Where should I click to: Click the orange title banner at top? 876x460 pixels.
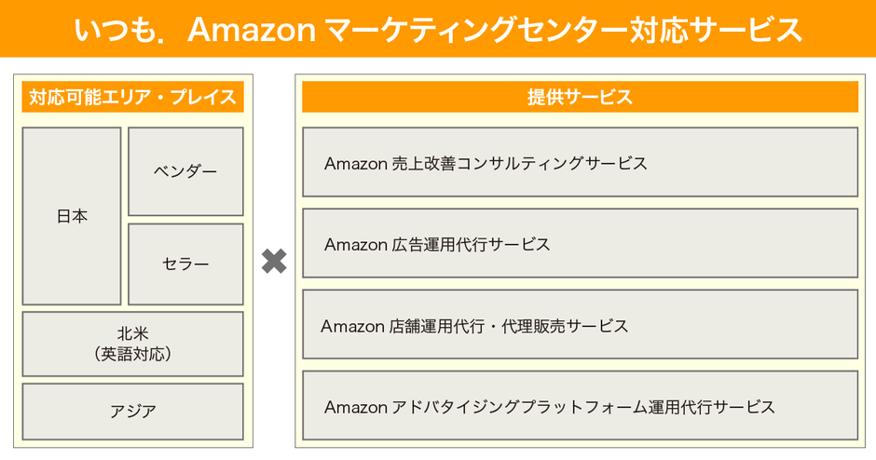pyautogui.click(x=438, y=28)
